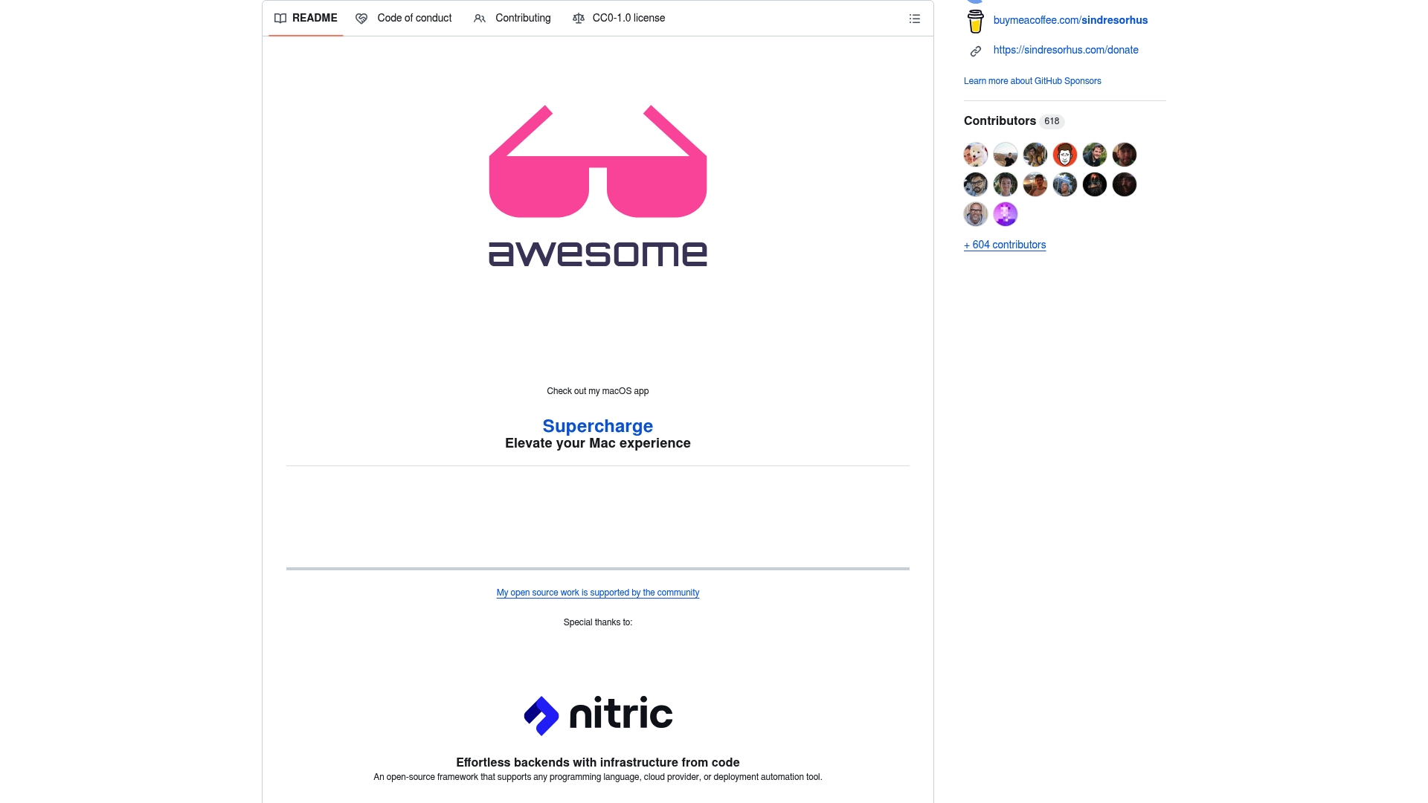Open the README outline list icon
The image size is (1428, 803).
914,19
